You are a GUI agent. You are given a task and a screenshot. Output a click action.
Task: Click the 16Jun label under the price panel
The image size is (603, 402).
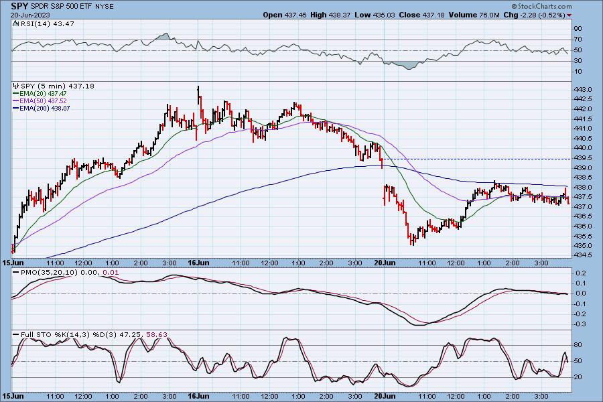(198, 263)
